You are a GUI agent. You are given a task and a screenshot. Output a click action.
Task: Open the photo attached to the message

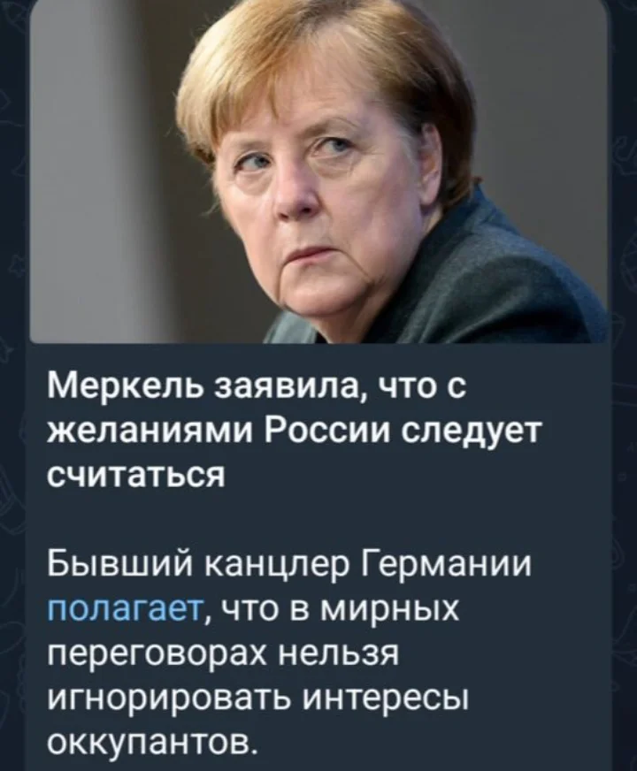(x=318, y=172)
